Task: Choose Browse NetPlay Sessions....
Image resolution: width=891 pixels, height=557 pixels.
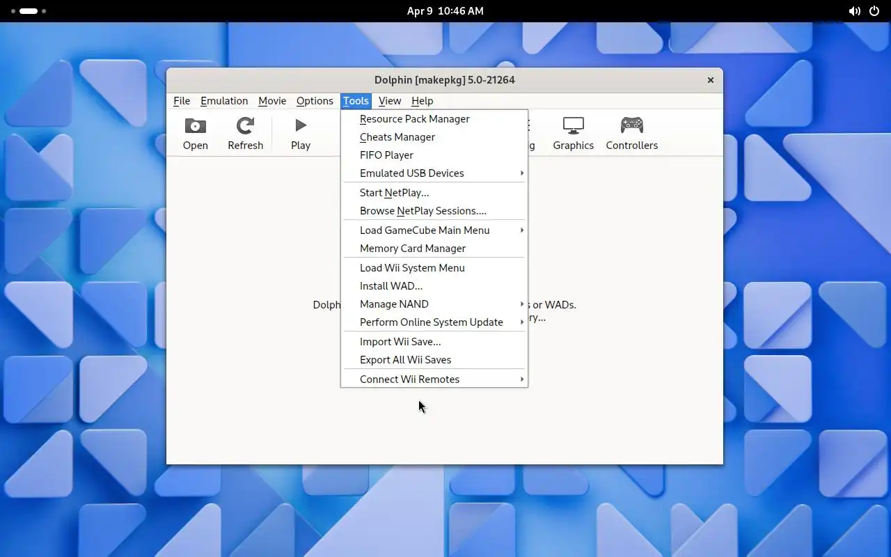Action: click(434, 211)
